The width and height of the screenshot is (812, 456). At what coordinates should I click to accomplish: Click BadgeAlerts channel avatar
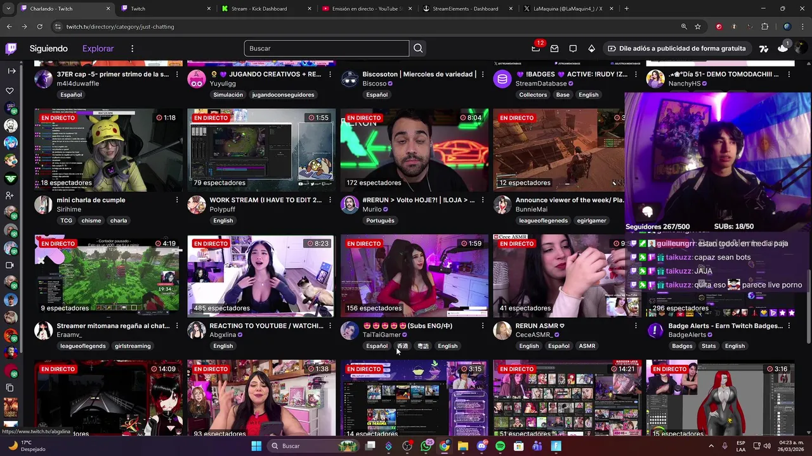click(655, 330)
